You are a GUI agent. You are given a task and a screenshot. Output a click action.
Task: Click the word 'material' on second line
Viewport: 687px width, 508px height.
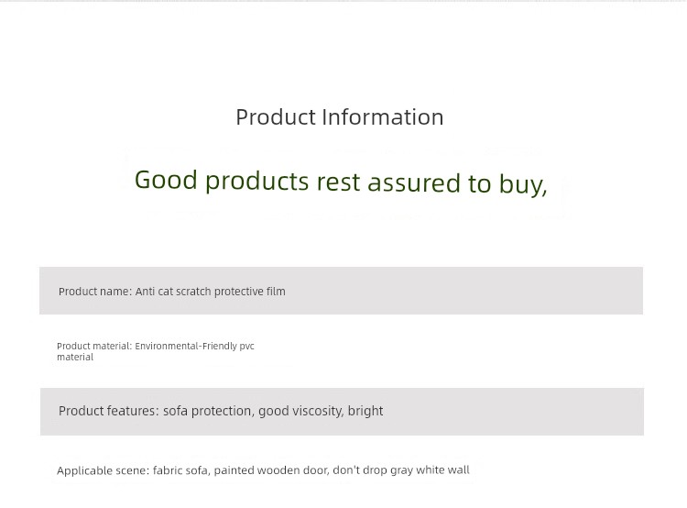click(75, 357)
